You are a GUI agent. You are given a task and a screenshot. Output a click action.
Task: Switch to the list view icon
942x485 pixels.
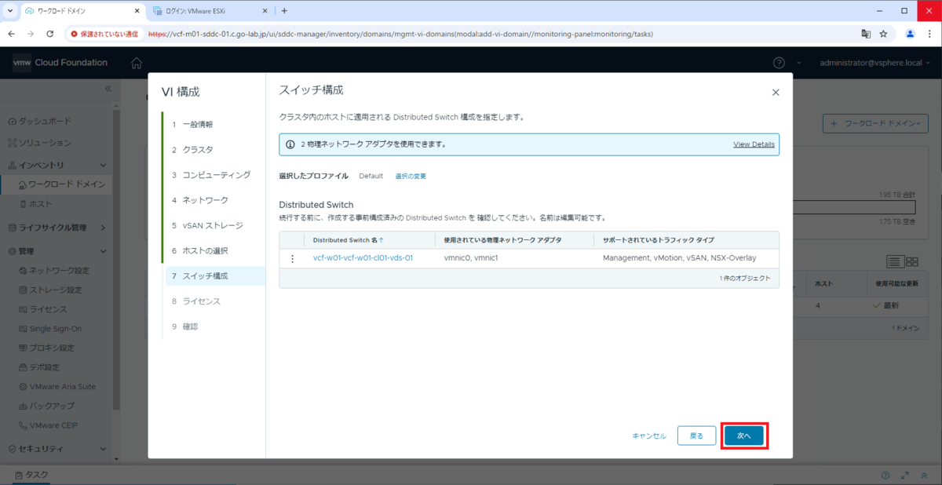[894, 261]
